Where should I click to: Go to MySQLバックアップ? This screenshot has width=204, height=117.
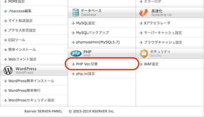tap(92, 32)
